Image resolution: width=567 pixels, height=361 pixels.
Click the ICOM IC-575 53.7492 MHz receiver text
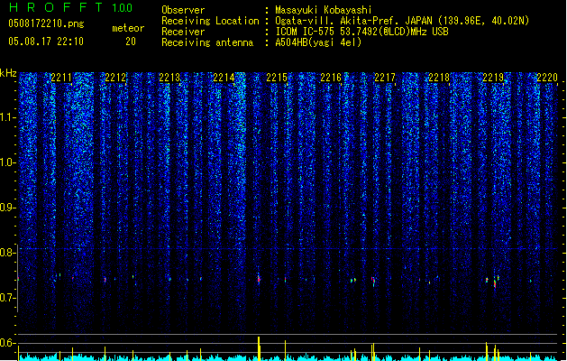point(361,32)
